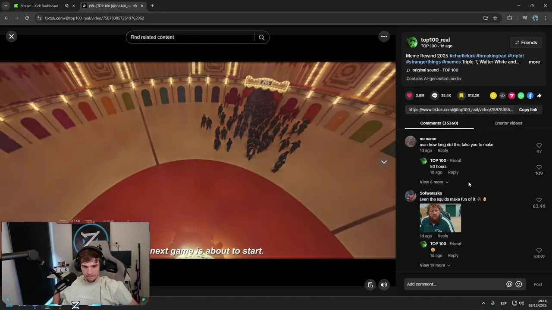Go to the next video with the down chevron
552x310 pixels.
click(x=384, y=162)
